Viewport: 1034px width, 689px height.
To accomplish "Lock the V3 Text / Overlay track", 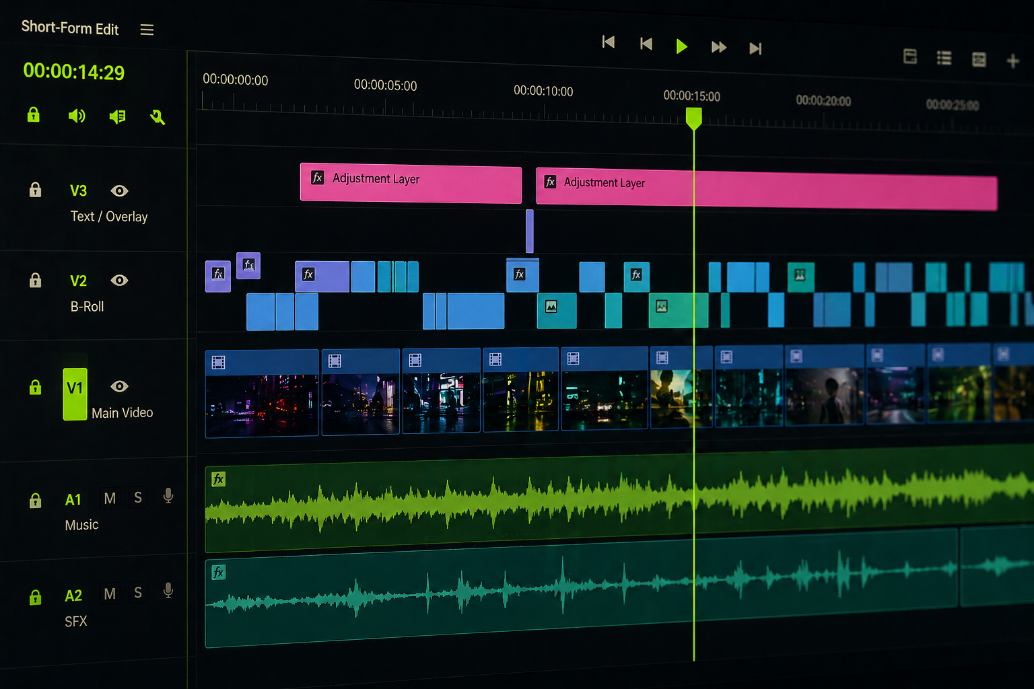I will [35, 190].
